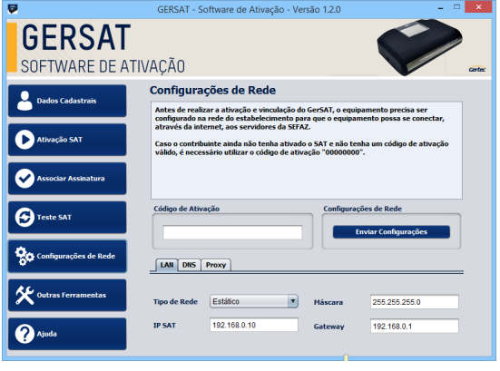
Task: Click the question mark help icon
Action: pos(25,334)
